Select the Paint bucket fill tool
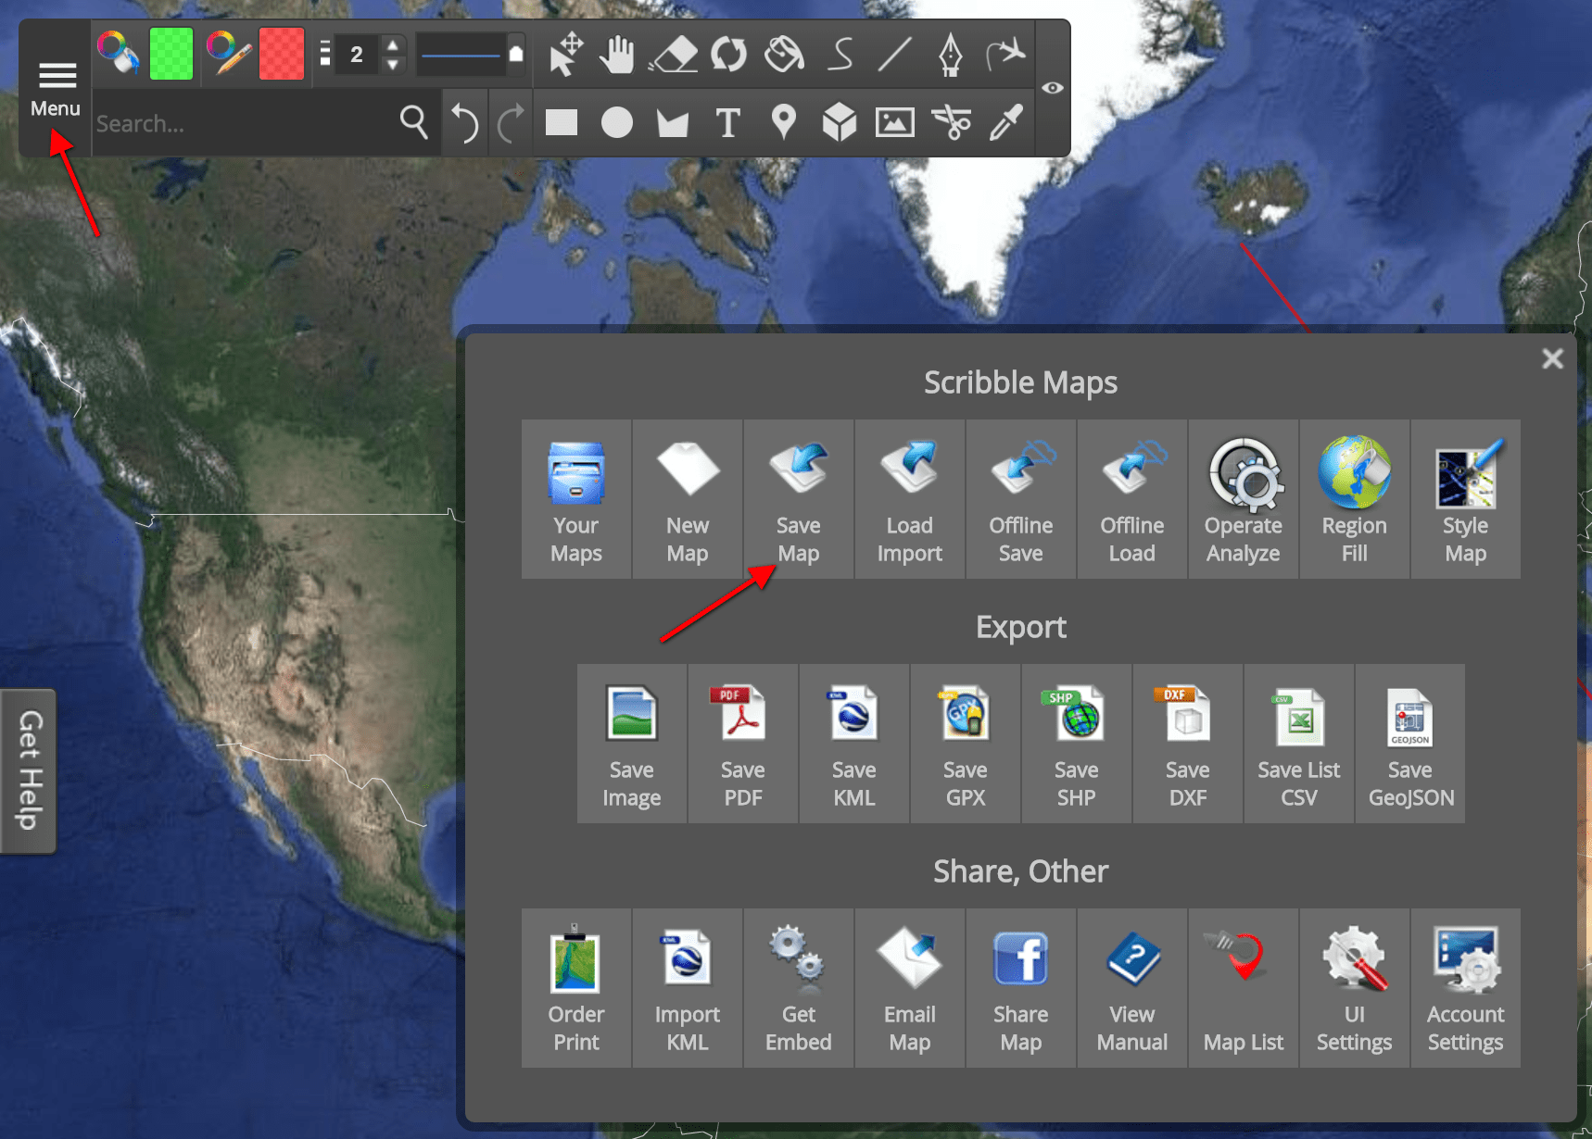This screenshot has height=1139, width=1592. (x=783, y=54)
